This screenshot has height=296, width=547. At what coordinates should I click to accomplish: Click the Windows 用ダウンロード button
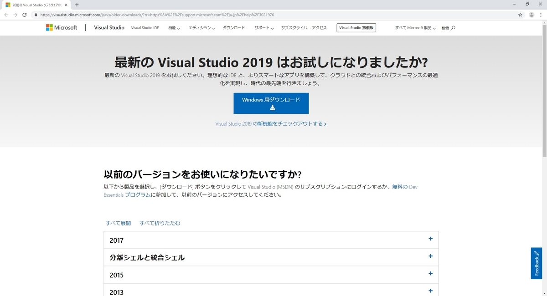(x=271, y=103)
